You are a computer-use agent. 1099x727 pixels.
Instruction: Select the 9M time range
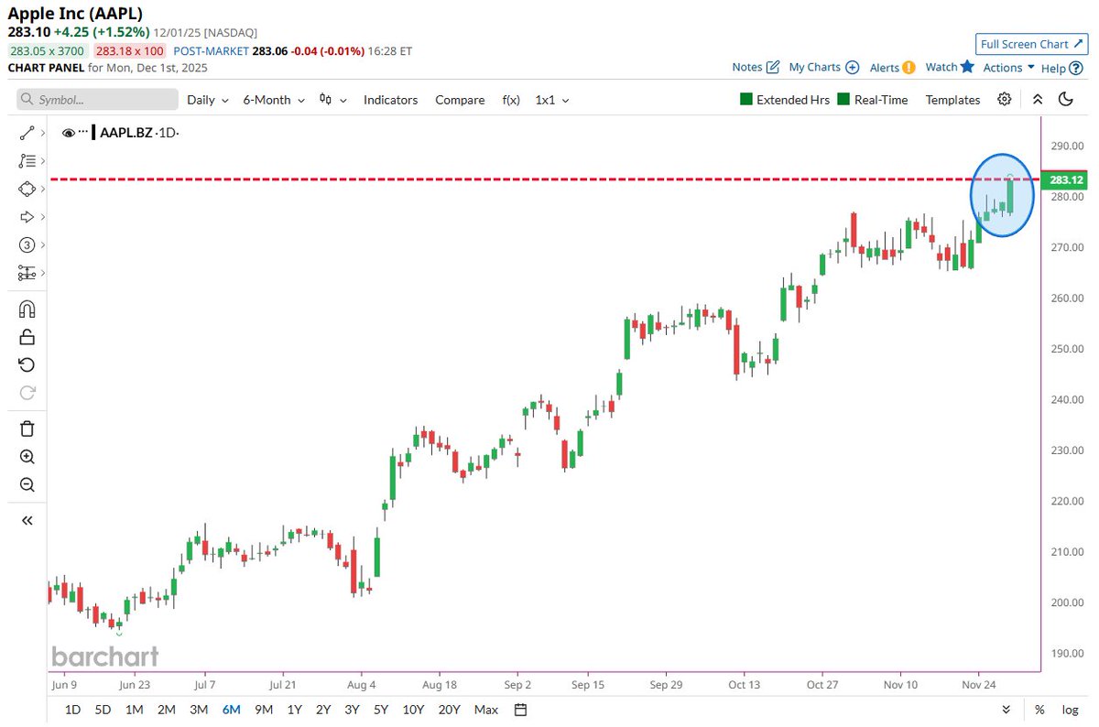pyautogui.click(x=264, y=710)
